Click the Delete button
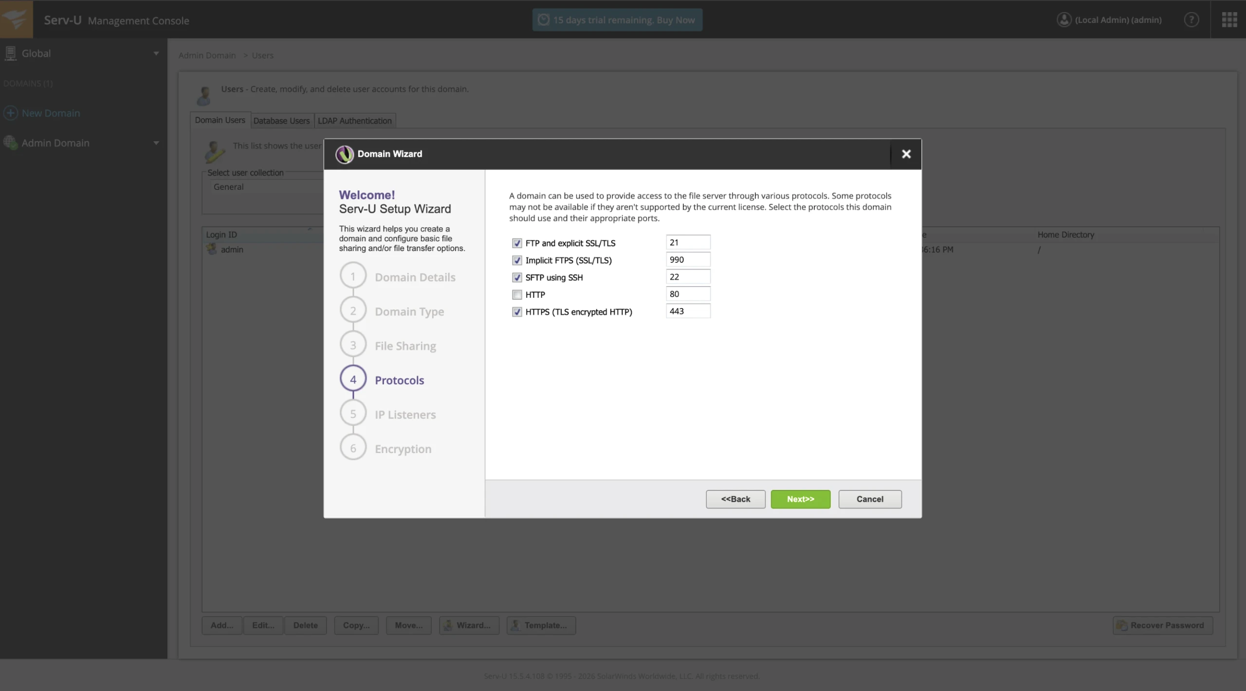Viewport: 1246px width, 691px height. pos(306,625)
